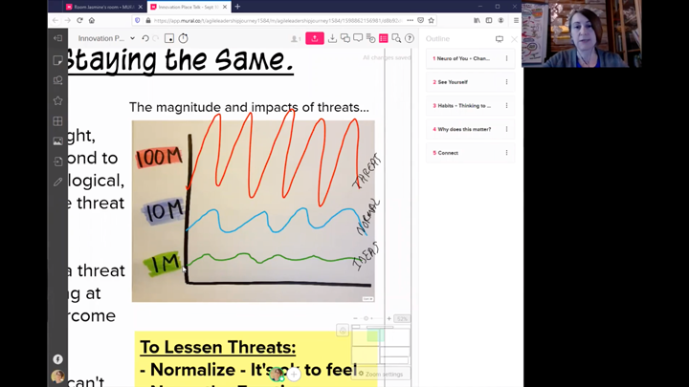Toggle the pink outline panel icon
689x387 pixels.
pyautogui.click(x=383, y=38)
